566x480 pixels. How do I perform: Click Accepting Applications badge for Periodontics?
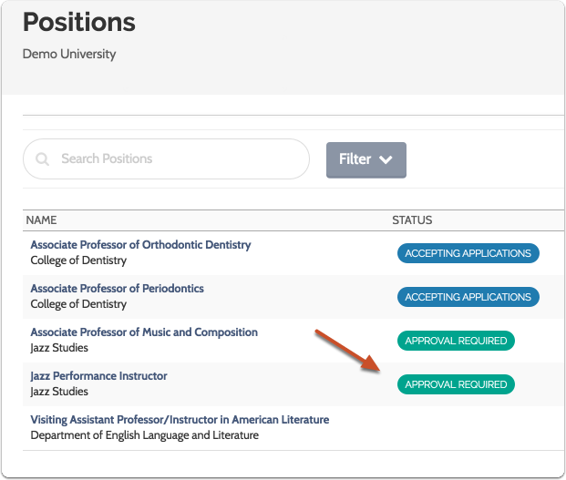pyautogui.click(x=468, y=297)
